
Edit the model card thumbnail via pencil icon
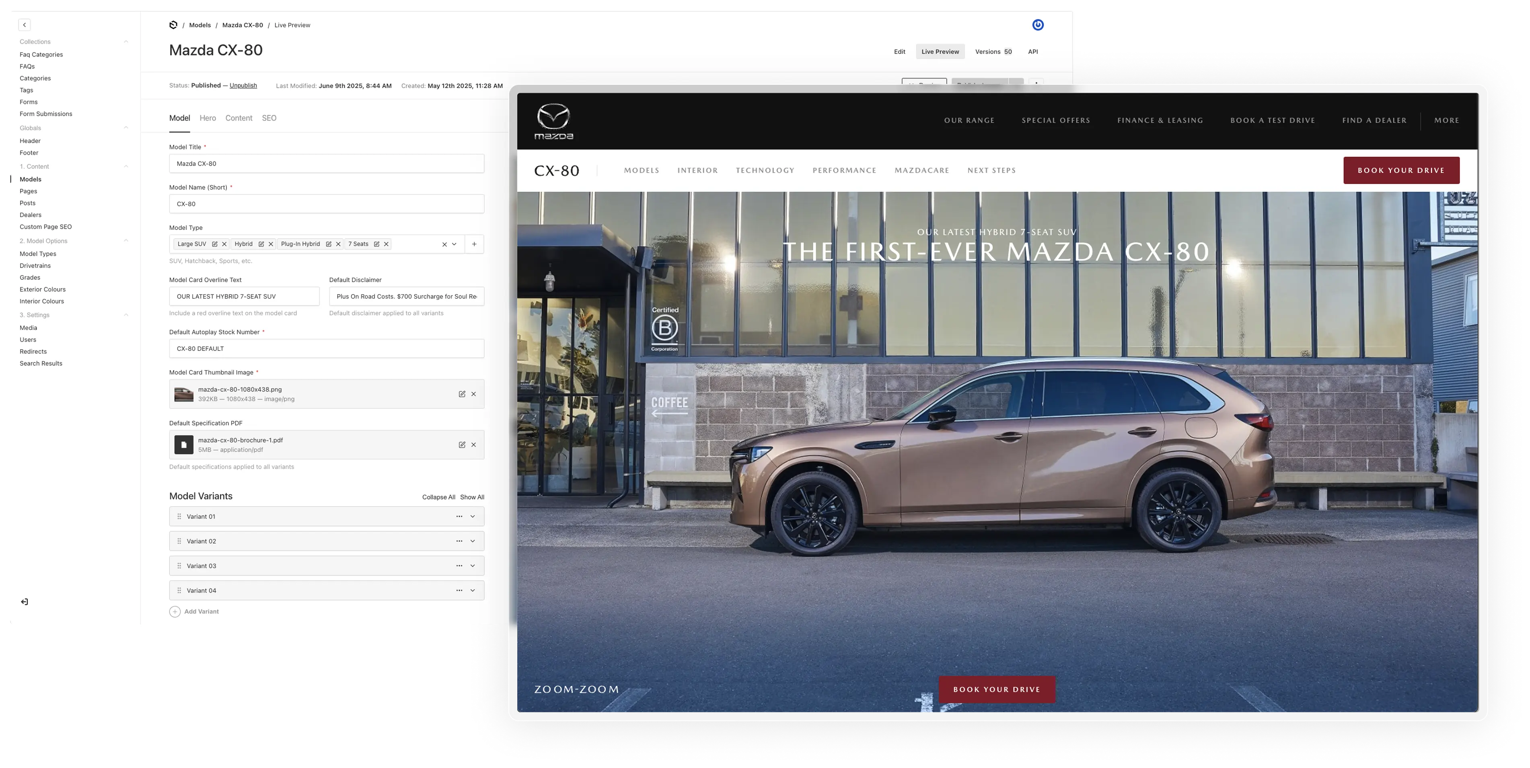click(x=461, y=393)
